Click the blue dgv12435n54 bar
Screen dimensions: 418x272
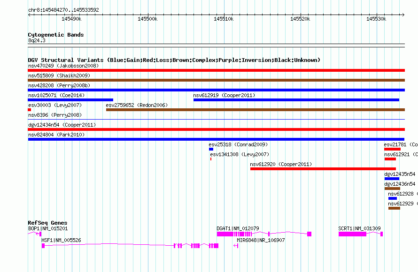point(392,179)
